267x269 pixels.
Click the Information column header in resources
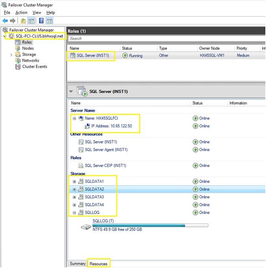click(246, 103)
